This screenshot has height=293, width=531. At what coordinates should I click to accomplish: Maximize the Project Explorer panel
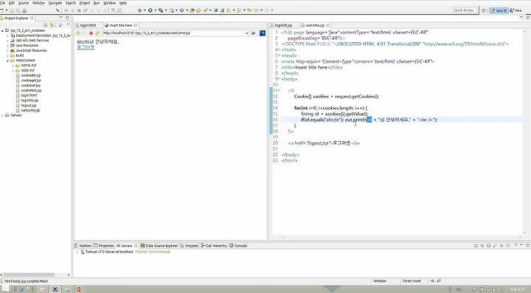click(x=67, y=18)
